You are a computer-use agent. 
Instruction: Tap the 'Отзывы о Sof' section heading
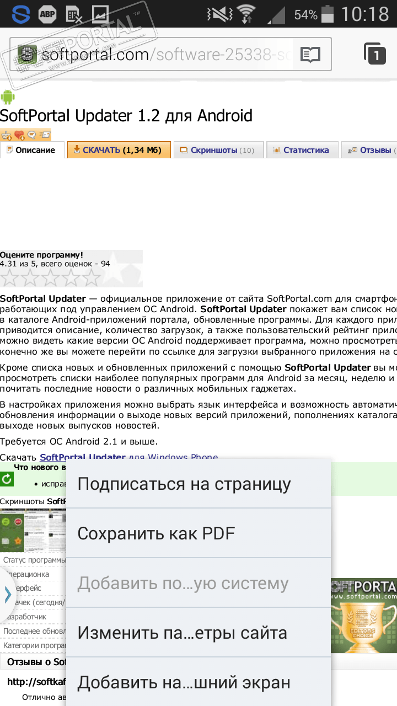coord(37,661)
